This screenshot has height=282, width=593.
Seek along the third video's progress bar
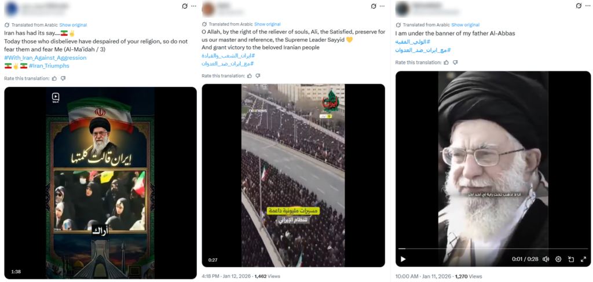pos(493,248)
